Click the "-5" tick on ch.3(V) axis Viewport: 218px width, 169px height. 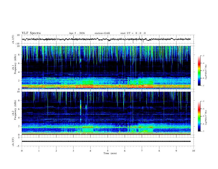click(18, 146)
